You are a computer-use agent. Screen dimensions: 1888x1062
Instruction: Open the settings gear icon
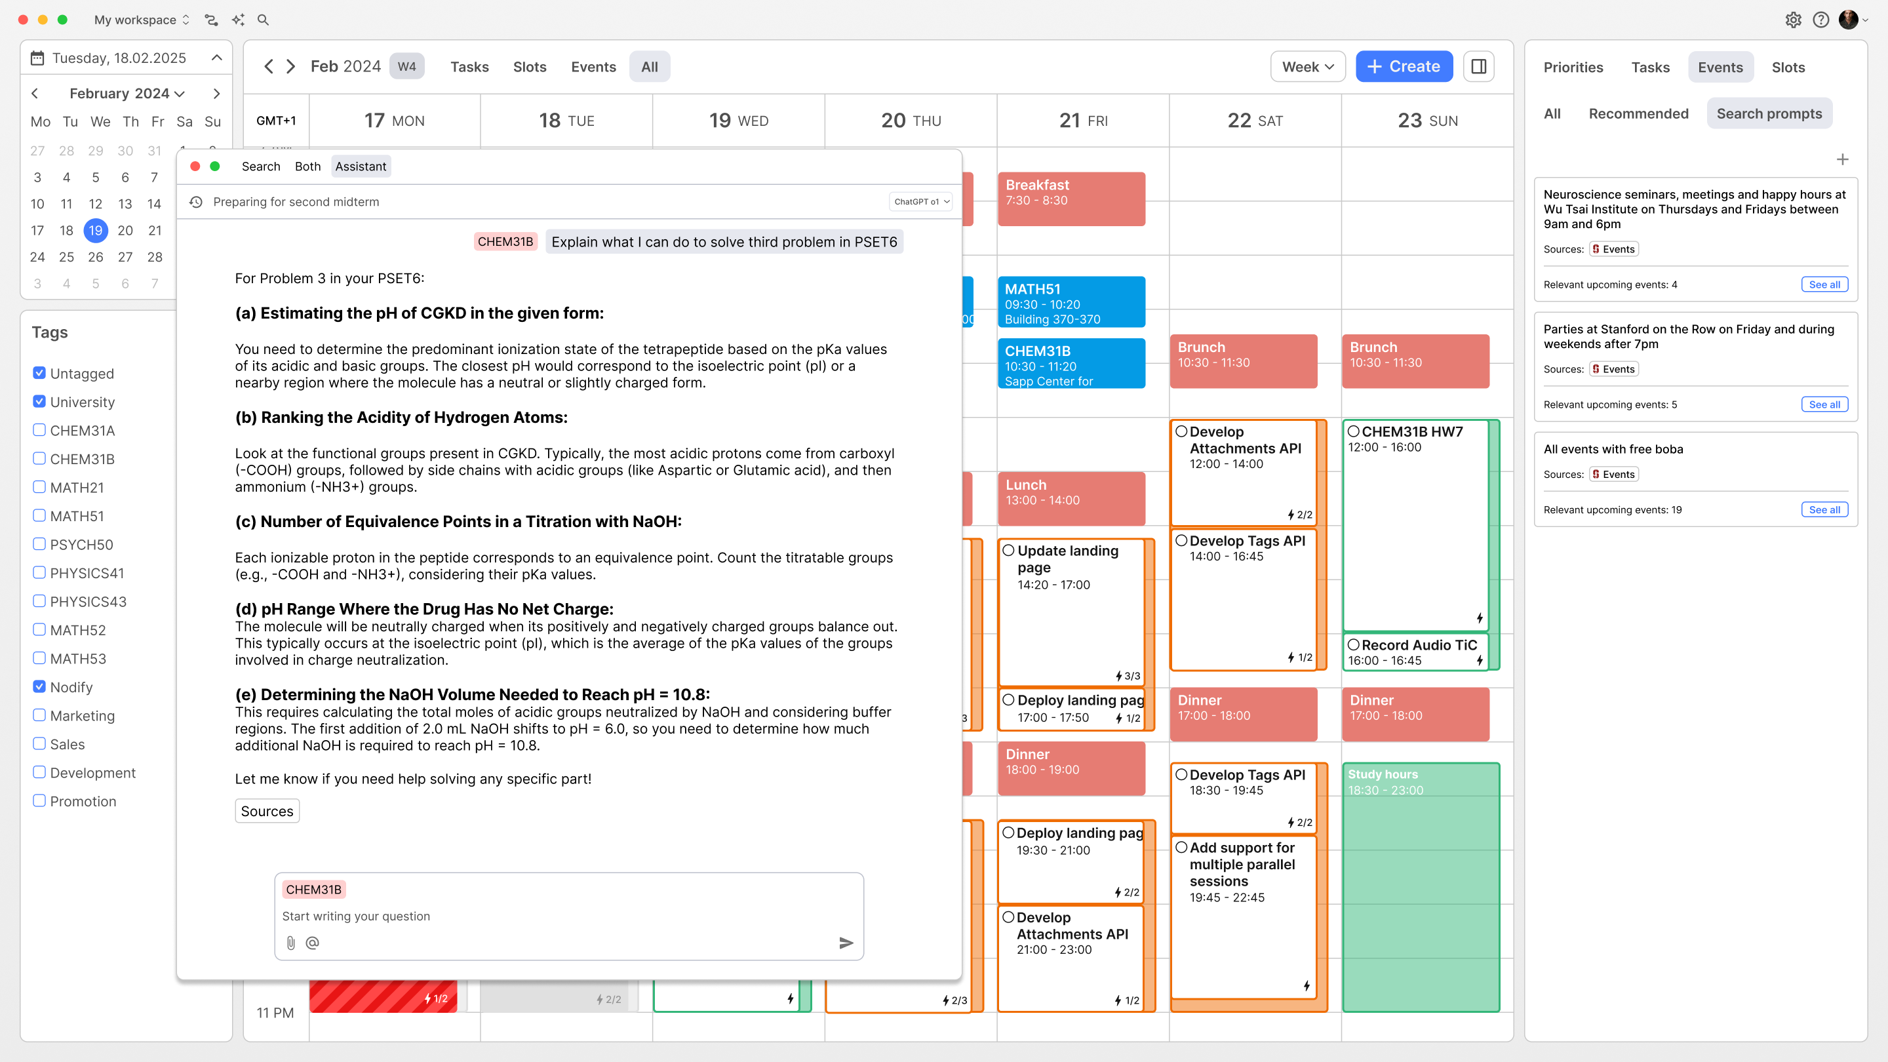click(x=1793, y=20)
